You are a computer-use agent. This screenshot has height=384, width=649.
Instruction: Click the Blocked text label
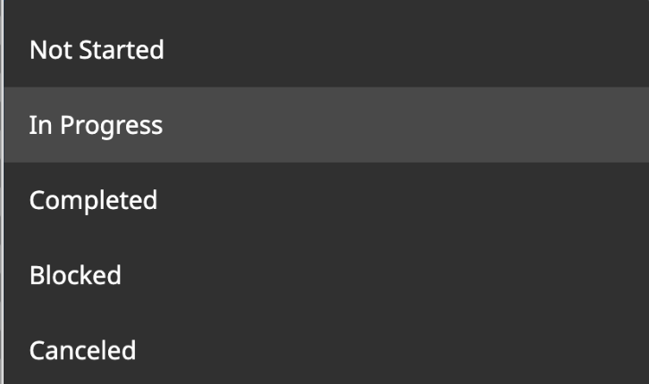(75, 275)
